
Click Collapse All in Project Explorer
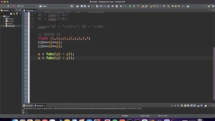pos(11,14)
